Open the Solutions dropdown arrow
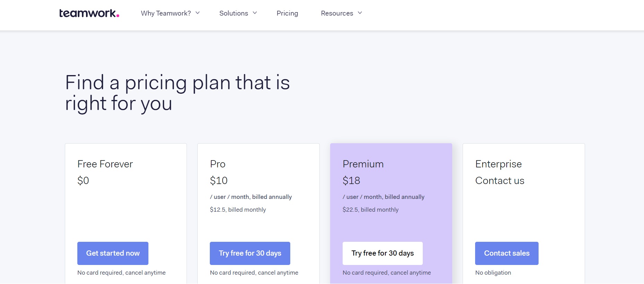644x284 pixels. point(255,13)
